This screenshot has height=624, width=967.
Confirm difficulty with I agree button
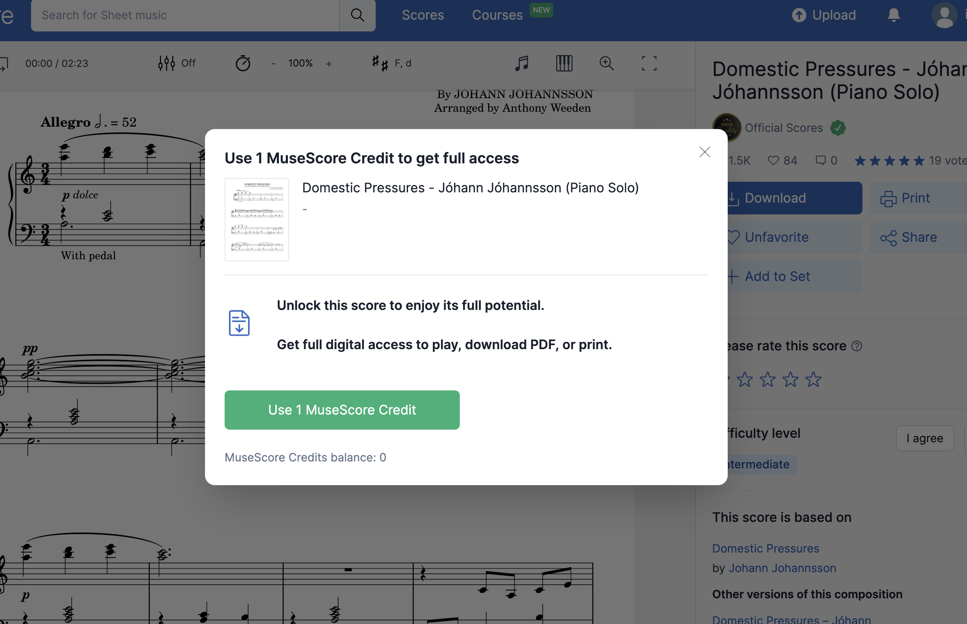coord(925,438)
